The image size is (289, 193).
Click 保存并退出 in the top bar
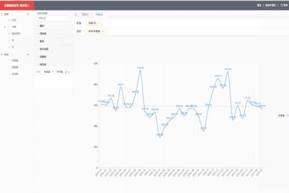pos(270,5)
